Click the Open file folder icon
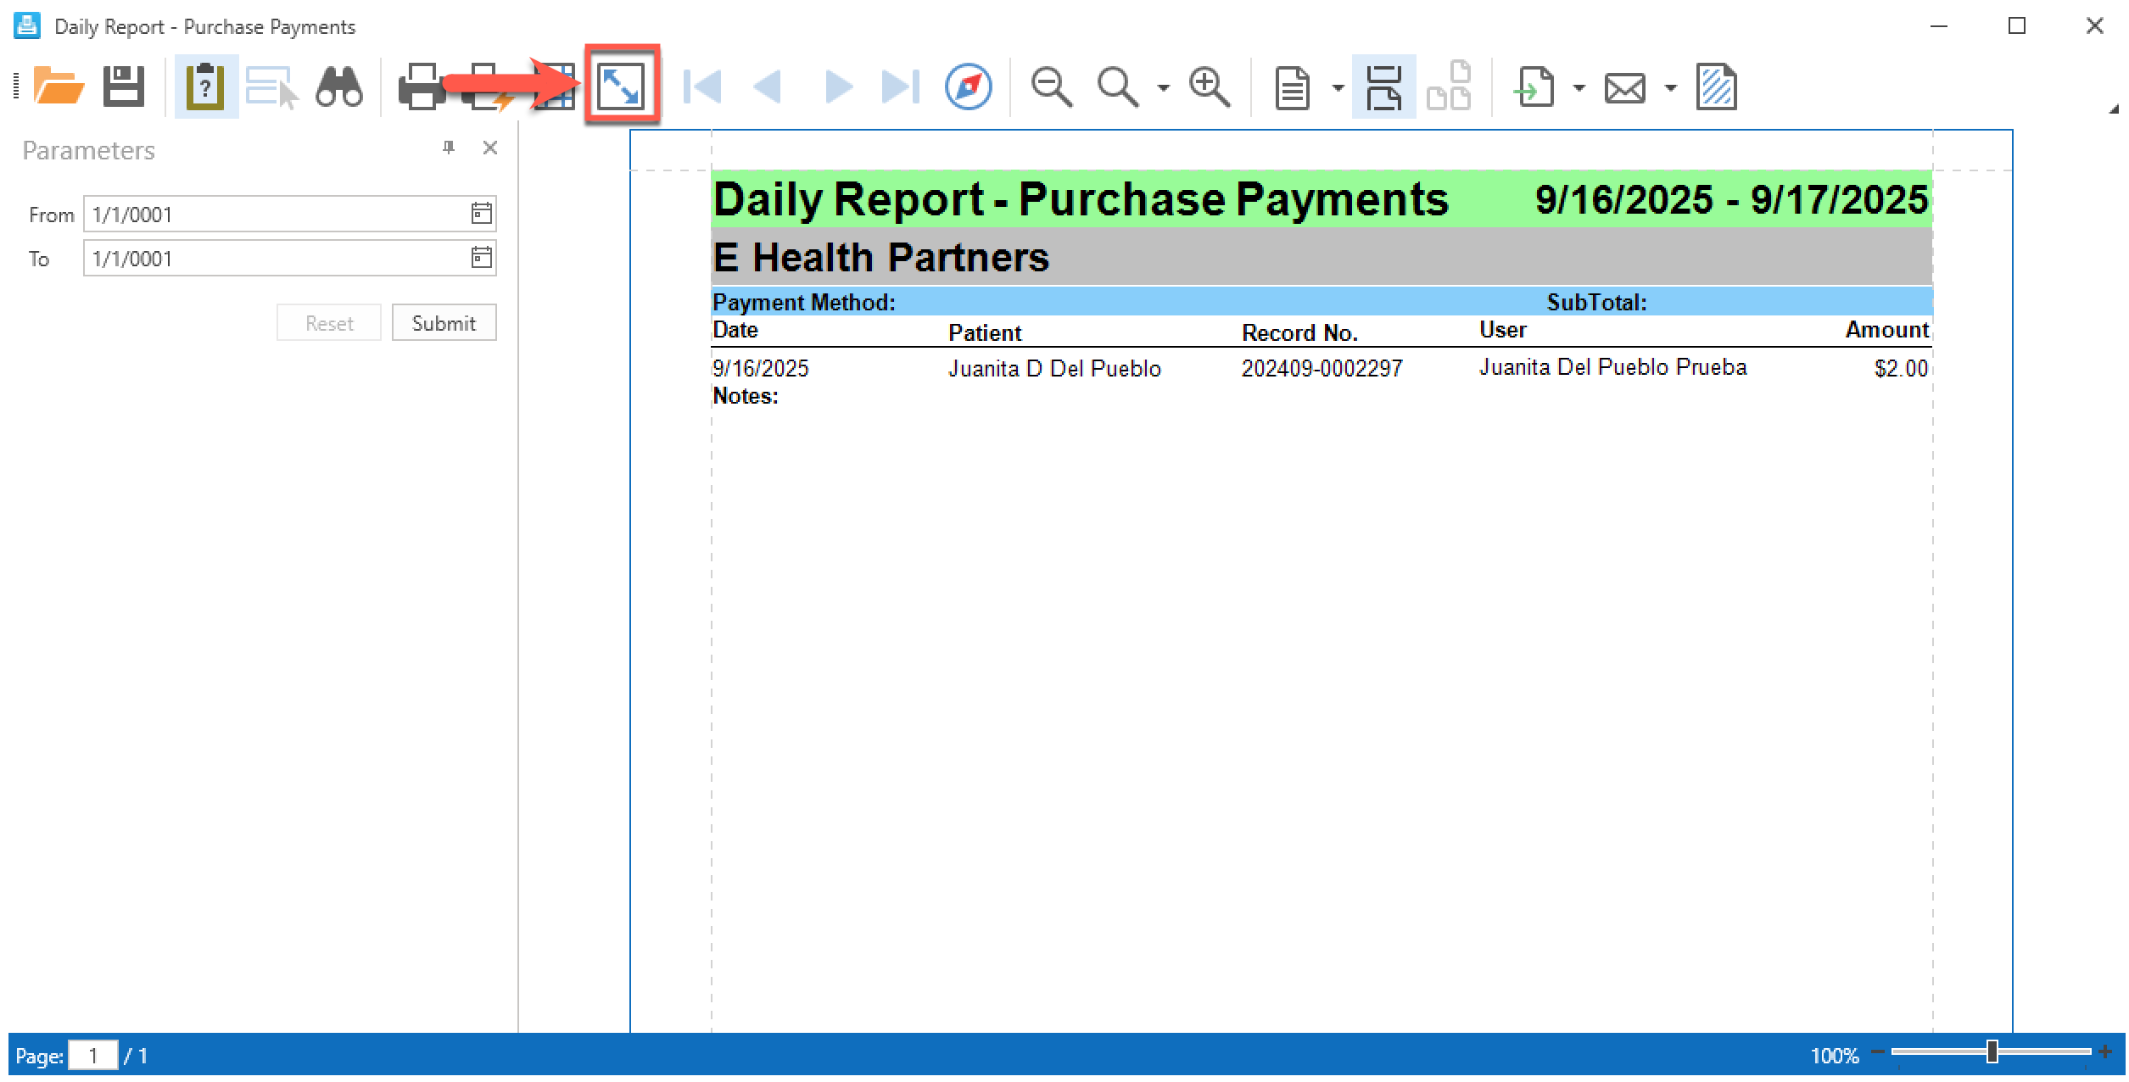This screenshot has width=2129, height=1082. pos(58,86)
